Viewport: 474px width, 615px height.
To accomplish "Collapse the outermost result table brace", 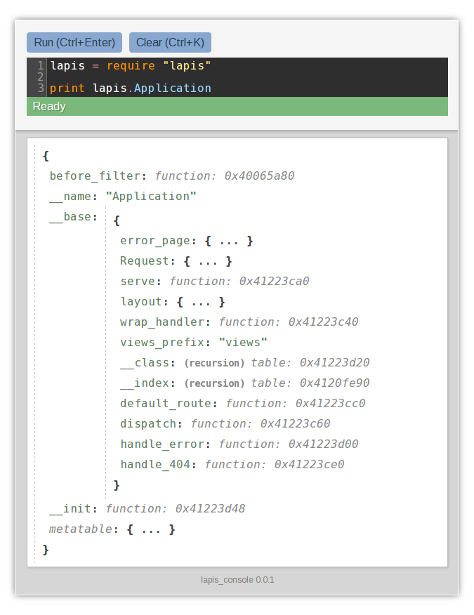I will [x=46, y=156].
